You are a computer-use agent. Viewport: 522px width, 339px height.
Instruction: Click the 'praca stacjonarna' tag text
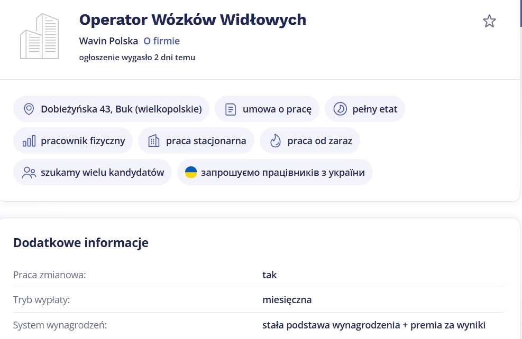tap(206, 141)
